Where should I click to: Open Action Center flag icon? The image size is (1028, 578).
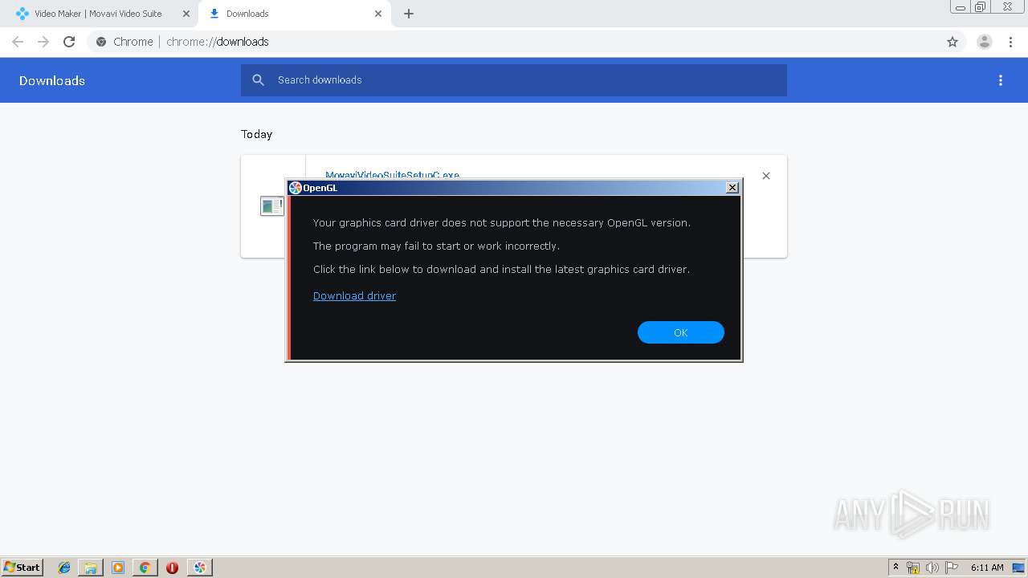pos(952,568)
